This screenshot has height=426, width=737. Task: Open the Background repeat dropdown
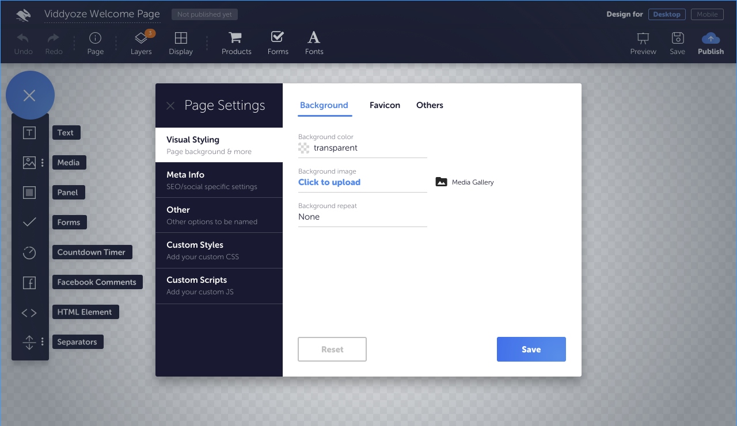coord(362,217)
